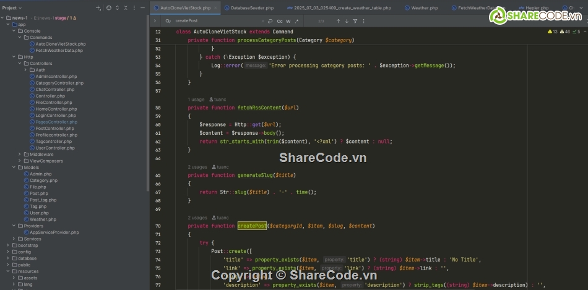
Task: Click the New File plus icon in Project panel
Action: coord(98,8)
